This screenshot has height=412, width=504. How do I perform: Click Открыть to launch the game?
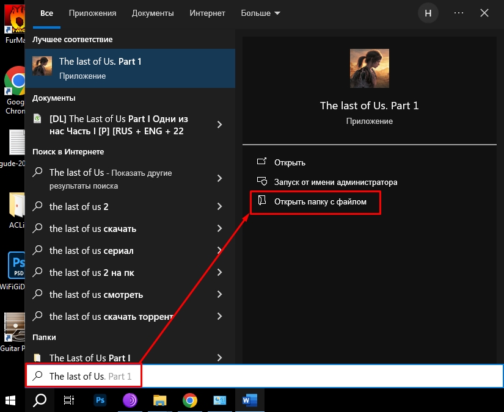coord(281,162)
